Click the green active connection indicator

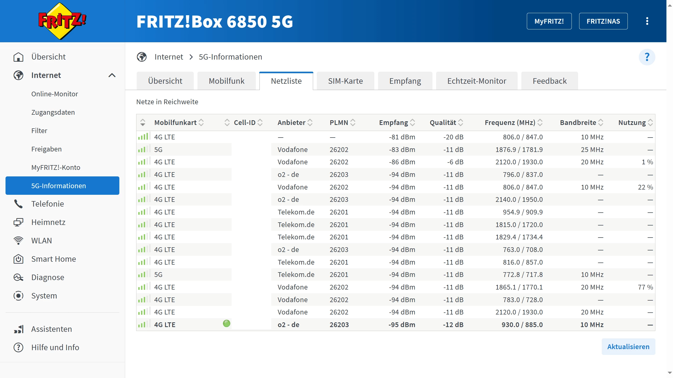[x=226, y=324]
